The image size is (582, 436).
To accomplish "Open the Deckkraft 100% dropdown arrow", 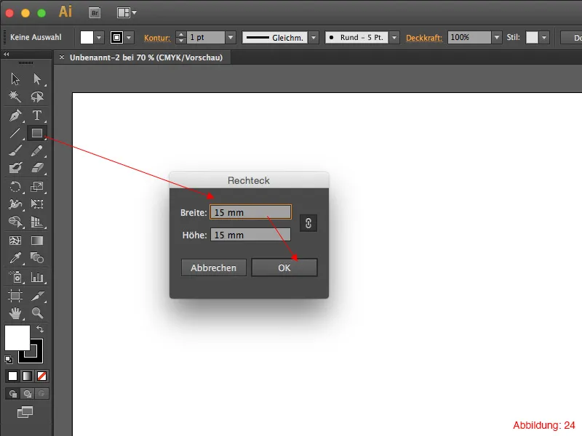I will click(497, 38).
